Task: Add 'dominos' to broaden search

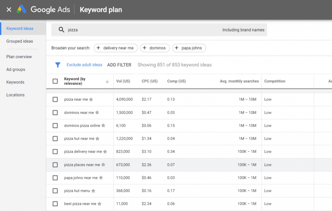Action: [x=155, y=48]
